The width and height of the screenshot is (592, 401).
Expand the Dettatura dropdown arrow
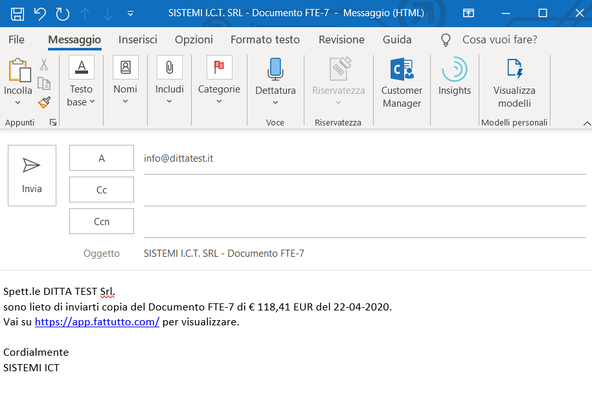tap(275, 102)
